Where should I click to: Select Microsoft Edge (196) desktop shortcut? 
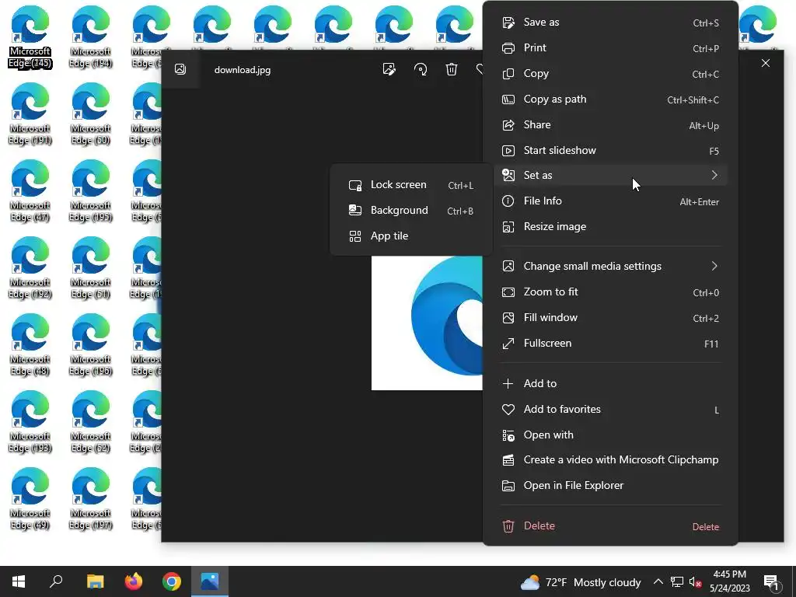click(91, 344)
